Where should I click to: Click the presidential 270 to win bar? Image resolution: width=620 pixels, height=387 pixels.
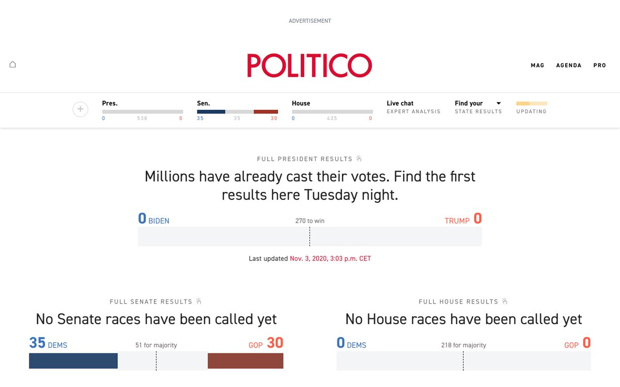pos(309,236)
